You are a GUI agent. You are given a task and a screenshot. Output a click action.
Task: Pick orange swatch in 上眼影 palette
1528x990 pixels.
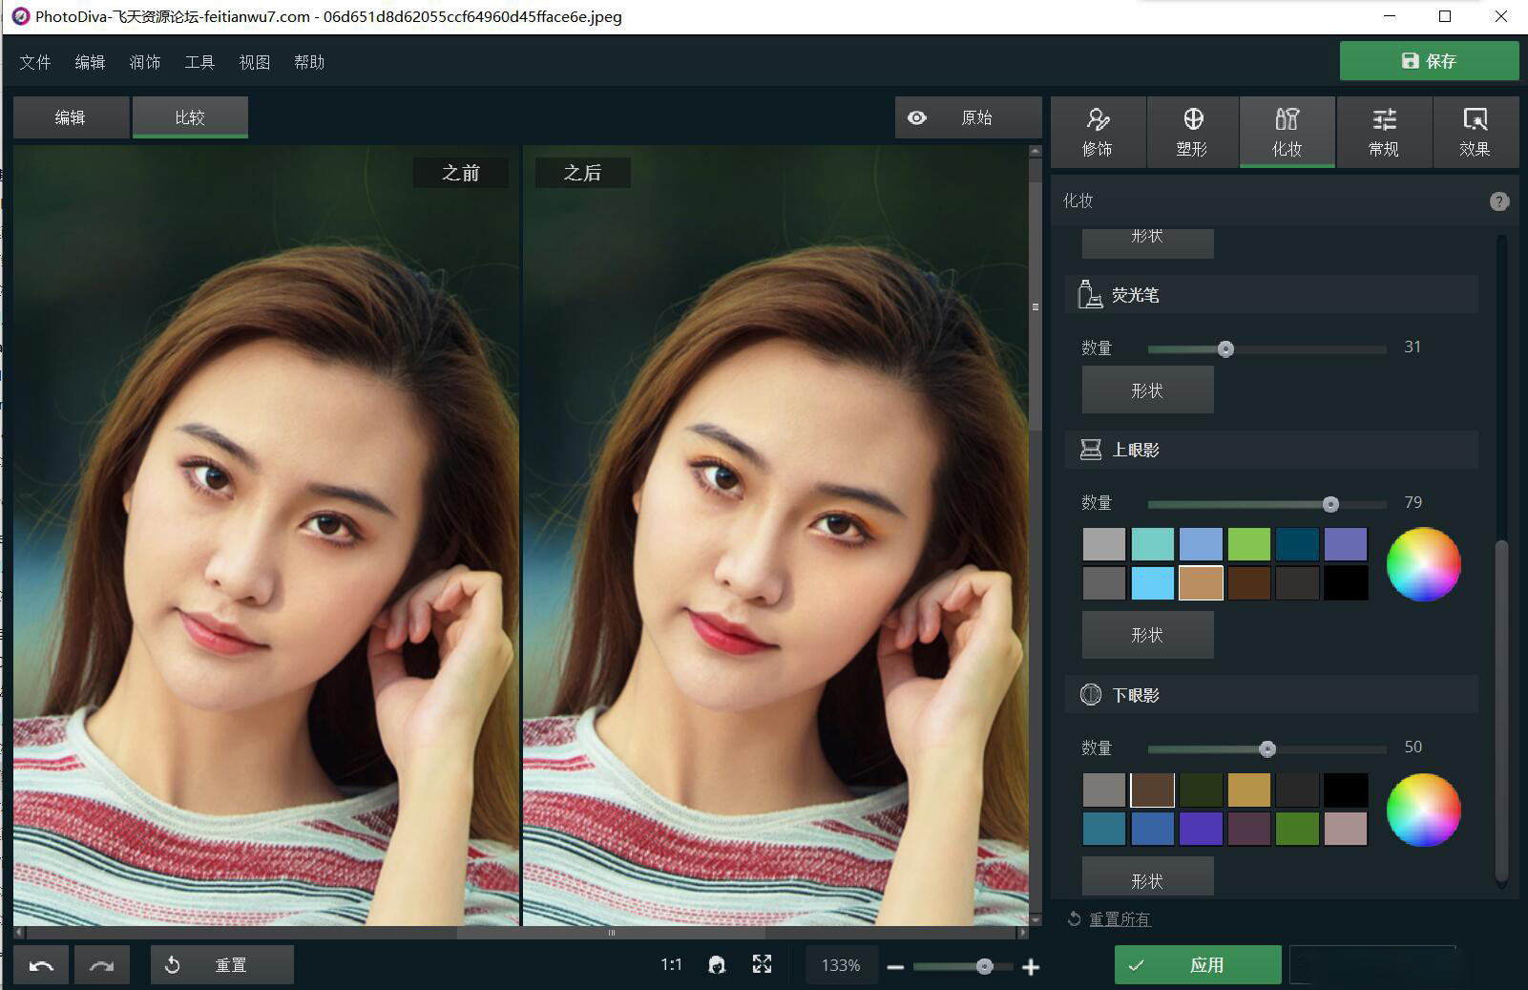coord(1201,582)
